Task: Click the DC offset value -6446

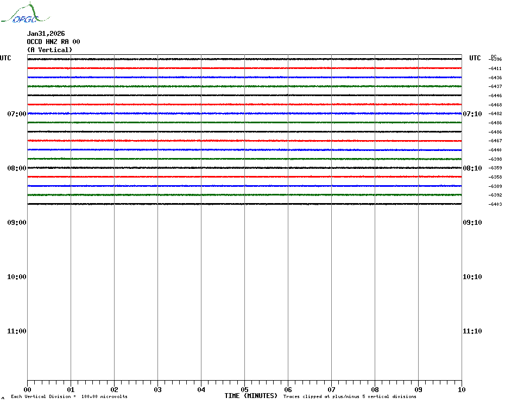Action: [495, 96]
